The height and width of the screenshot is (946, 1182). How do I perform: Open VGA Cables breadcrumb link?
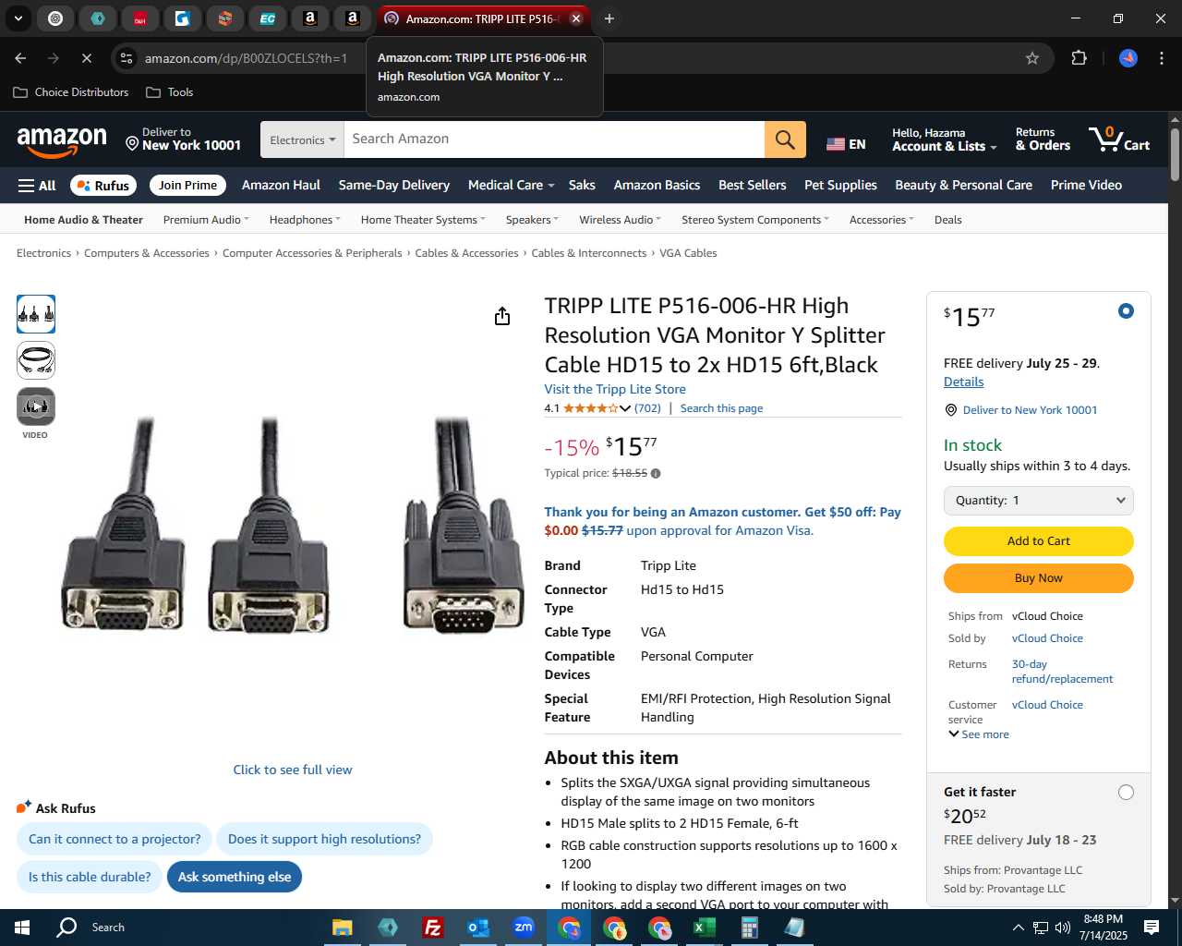pyautogui.click(x=688, y=253)
